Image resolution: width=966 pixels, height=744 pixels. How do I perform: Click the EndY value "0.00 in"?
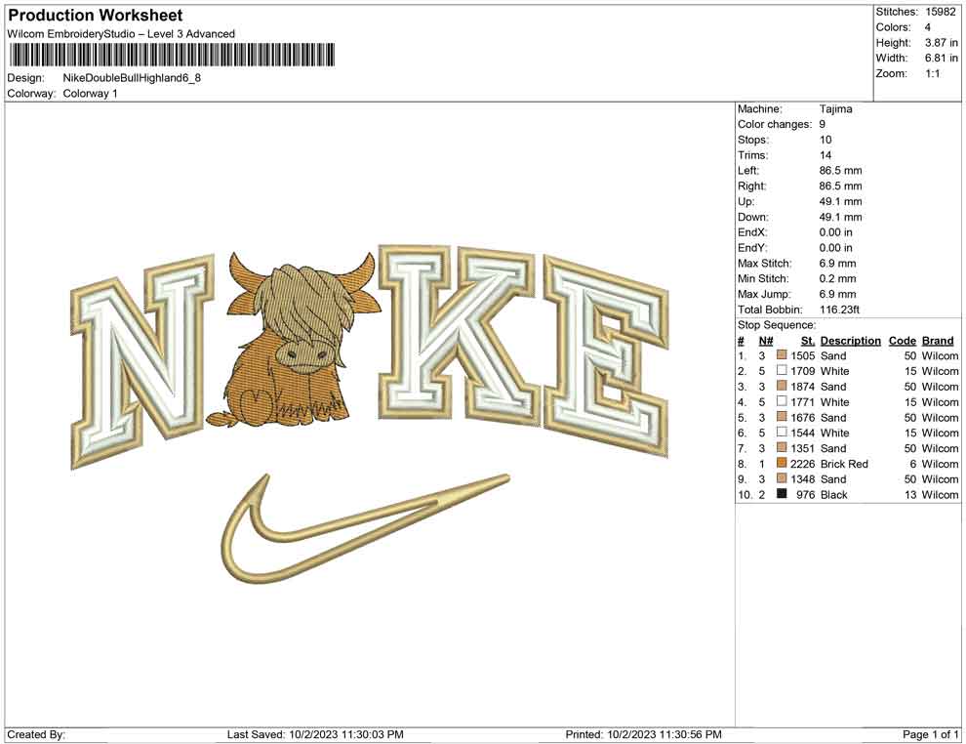[835, 248]
